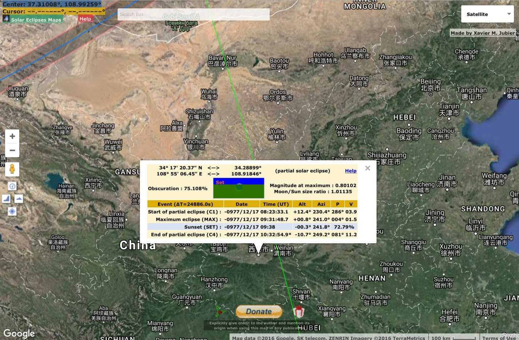Click the Obscuration : 75.108% text

coord(177,188)
